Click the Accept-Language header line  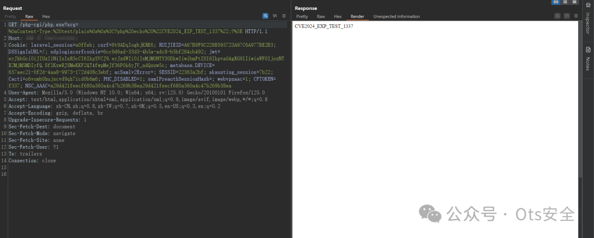(x=114, y=106)
